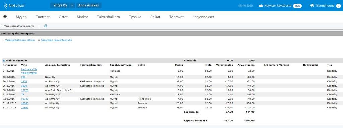
Task: Open reference 1820 with amount -6,00
Action: [24, 81]
